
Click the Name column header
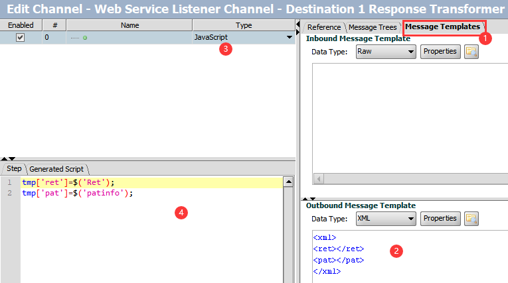(129, 25)
